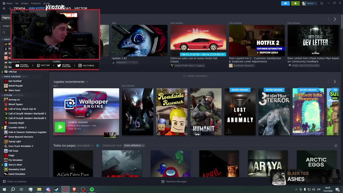Open the green notifications bell
The height and width of the screenshot is (193, 343).
click(x=295, y=3)
